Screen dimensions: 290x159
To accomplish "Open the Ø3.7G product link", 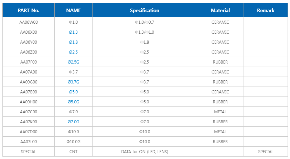I will coord(73,82).
